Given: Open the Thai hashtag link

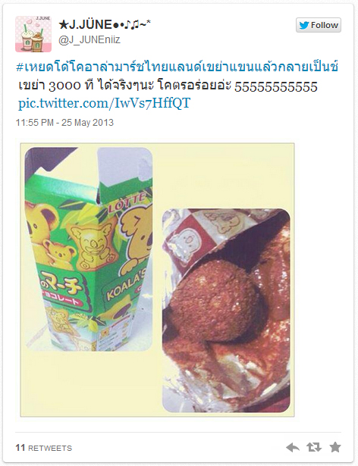Looking at the screenshot, I should point(177,67).
